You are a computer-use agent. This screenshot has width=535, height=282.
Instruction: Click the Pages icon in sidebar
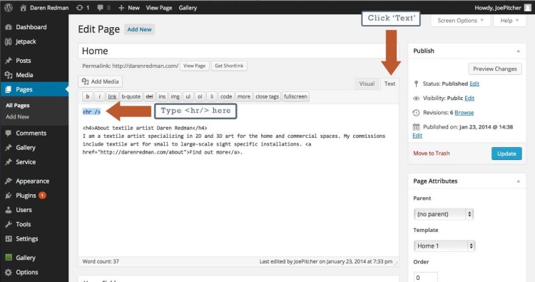(x=9, y=89)
